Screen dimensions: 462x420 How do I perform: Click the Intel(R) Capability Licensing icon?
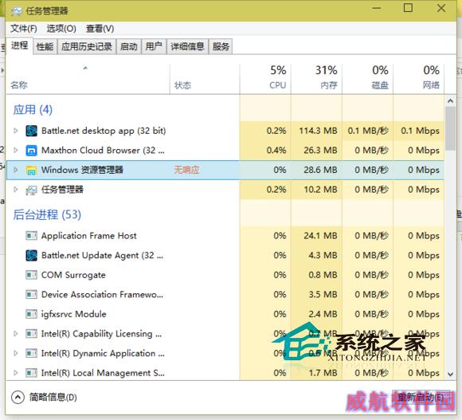coord(32,334)
